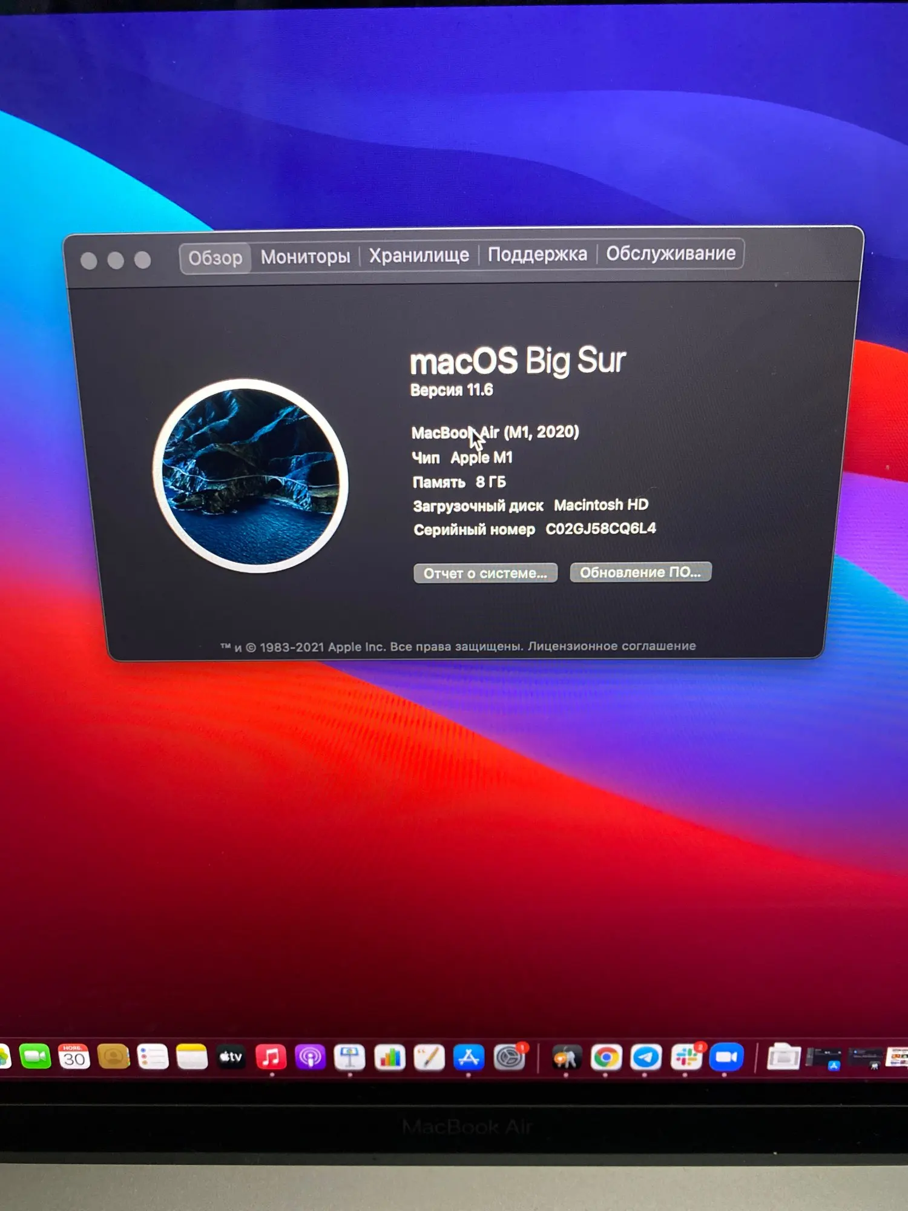Click the Macintosh HD startup disk name
908x1211 pixels.
[x=601, y=505]
